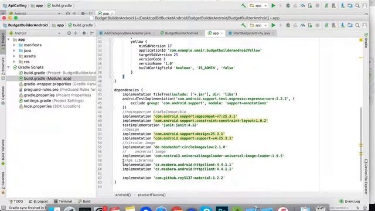Open the Build tab at bottom

84,202
